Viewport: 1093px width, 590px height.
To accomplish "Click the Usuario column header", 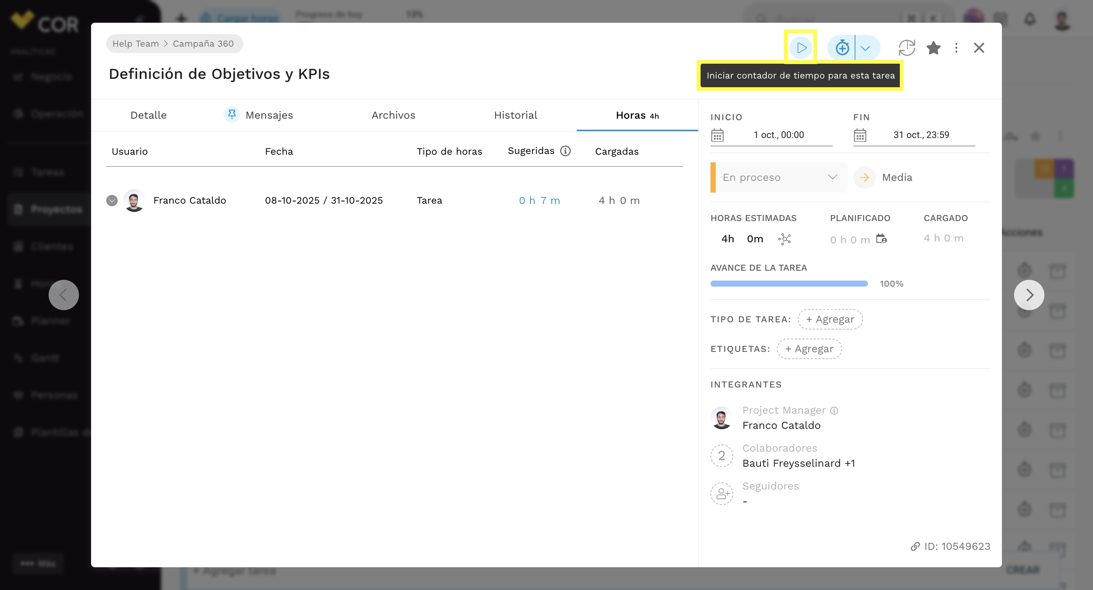I will (x=129, y=151).
